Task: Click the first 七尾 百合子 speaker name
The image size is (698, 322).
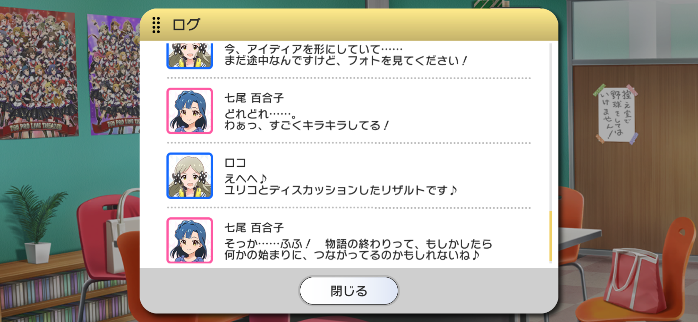Action: point(254,98)
